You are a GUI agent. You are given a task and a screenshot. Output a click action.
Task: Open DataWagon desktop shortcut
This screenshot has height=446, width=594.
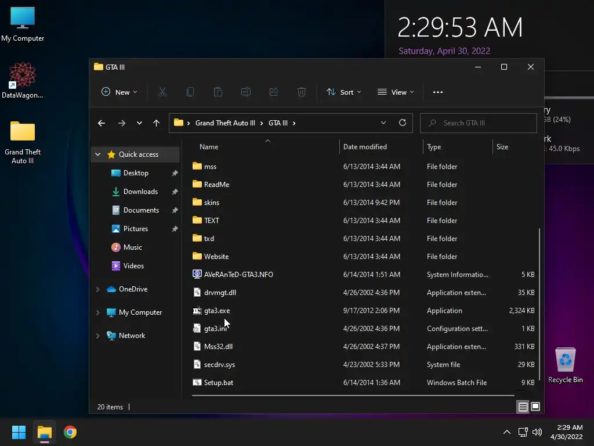(23, 80)
